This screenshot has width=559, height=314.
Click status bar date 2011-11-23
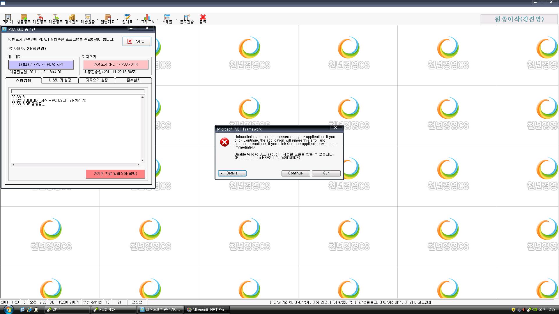click(x=10, y=302)
